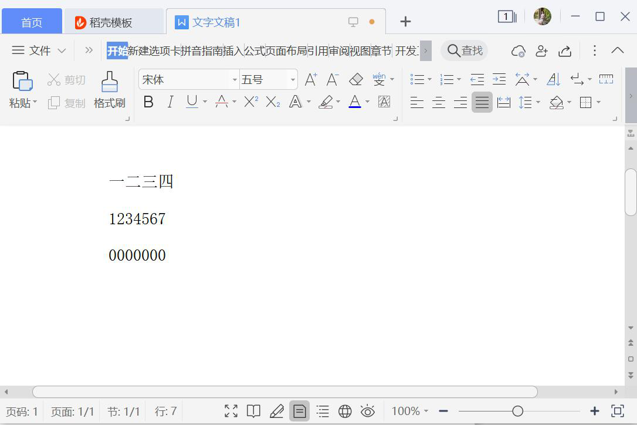This screenshot has width=637, height=425.
Task: Click the zoom in plus button
Action: [x=594, y=411]
